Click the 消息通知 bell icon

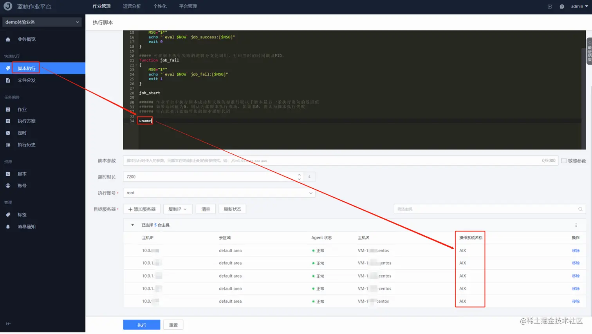pyautogui.click(x=8, y=227)
